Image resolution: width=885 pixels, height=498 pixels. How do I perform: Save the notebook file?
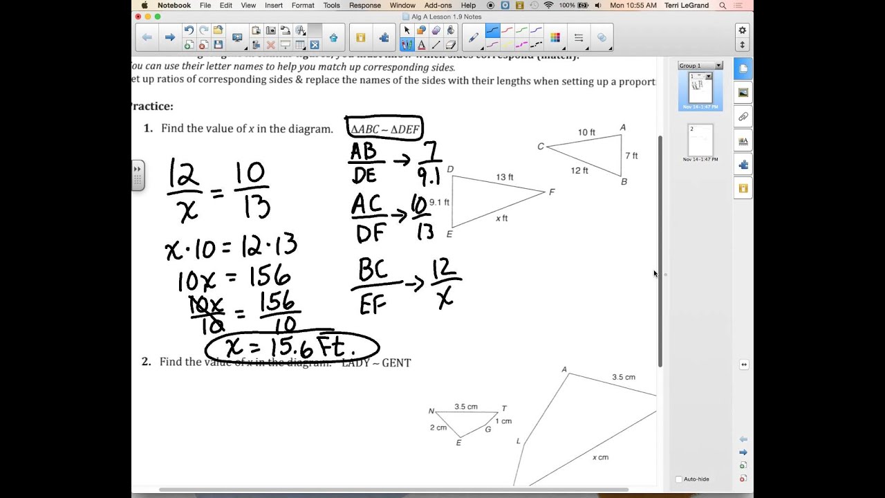(x=218, y=45)
